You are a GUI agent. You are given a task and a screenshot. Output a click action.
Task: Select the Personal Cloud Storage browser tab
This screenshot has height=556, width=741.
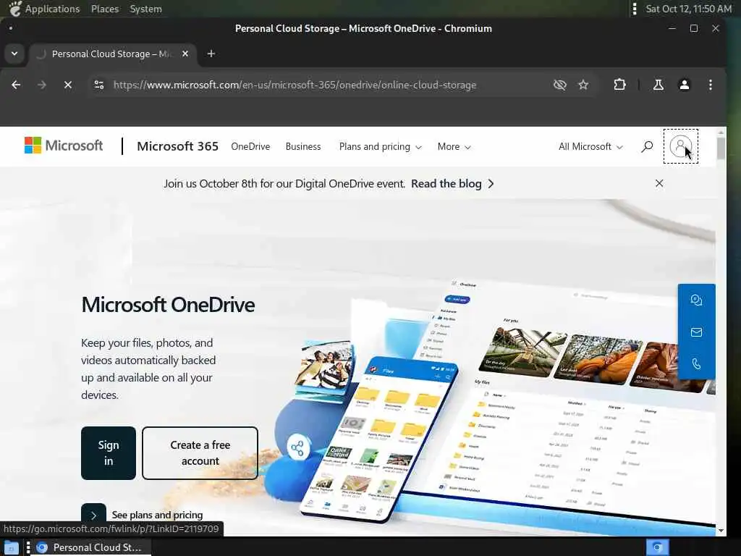click(112, 54)
